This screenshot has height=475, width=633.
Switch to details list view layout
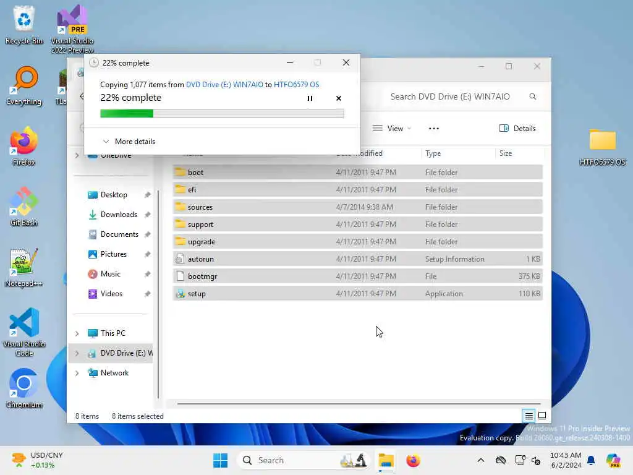[x=529, y=416]
